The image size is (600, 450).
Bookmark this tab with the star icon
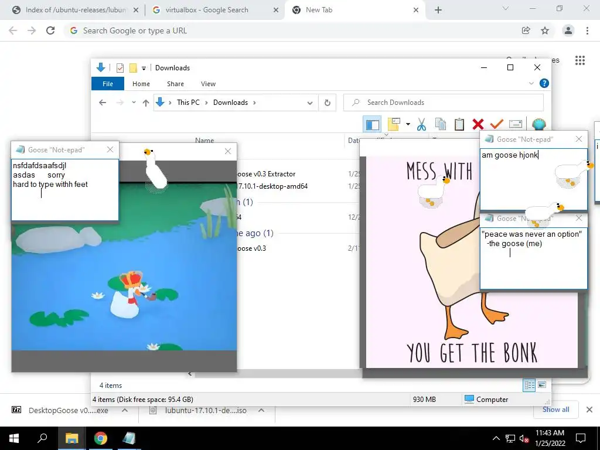coord(545,30)
